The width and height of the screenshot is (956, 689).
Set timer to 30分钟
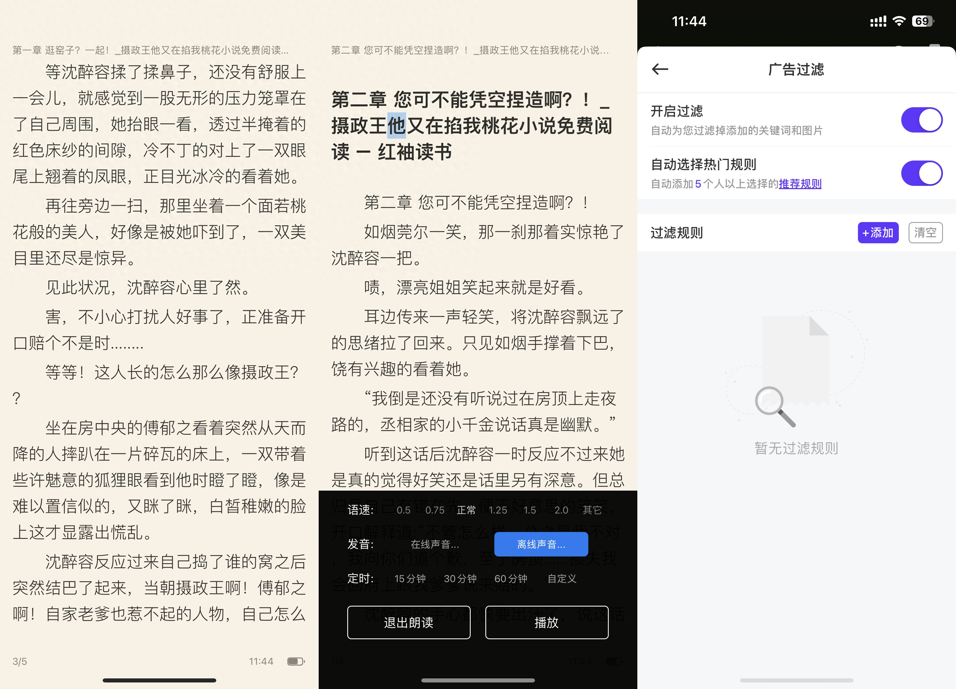pyautogui.click(x=460, y=579)
